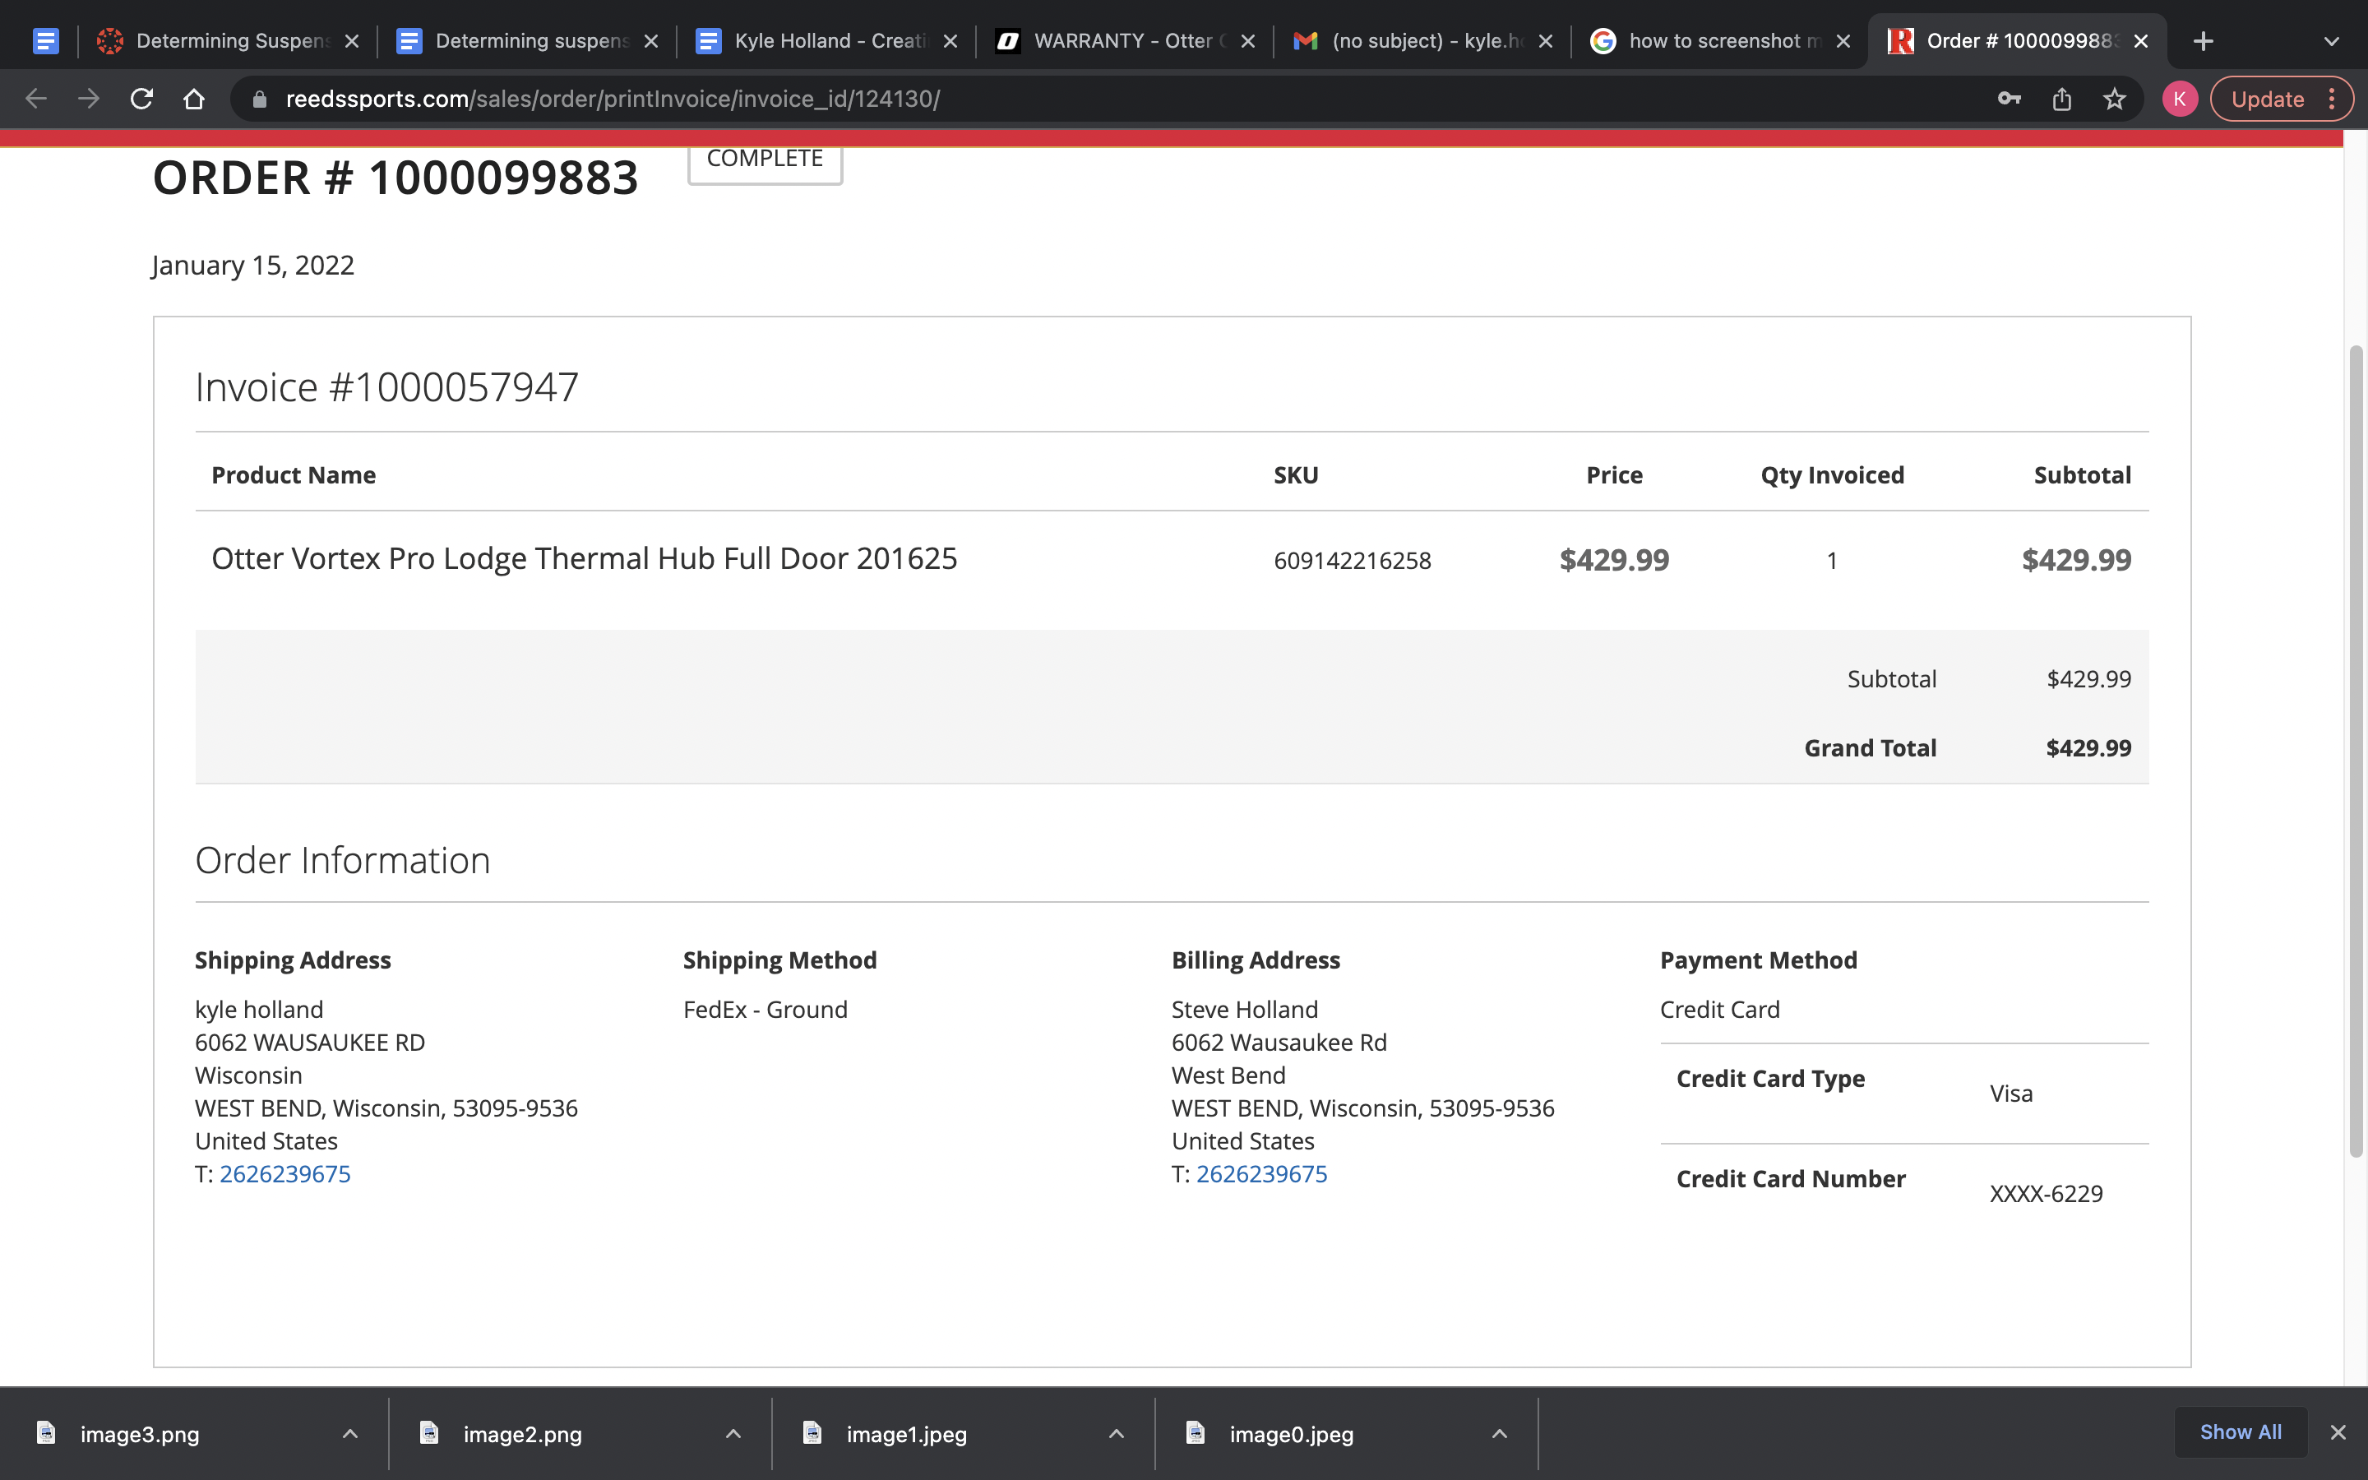The image size is (2368, 1480).
Task: Click the date January 15, 2022
Action: coord(253,266)
